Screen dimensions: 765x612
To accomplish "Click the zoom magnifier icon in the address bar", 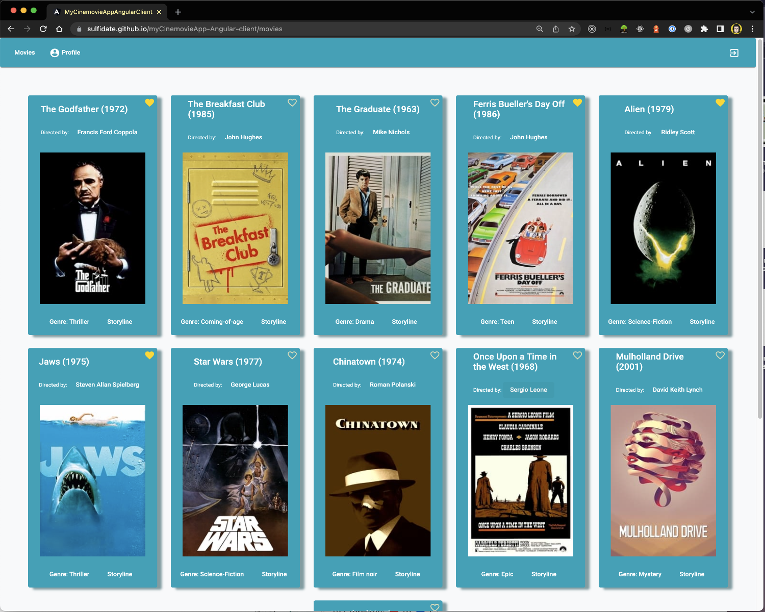I will [x=540, y=29].
